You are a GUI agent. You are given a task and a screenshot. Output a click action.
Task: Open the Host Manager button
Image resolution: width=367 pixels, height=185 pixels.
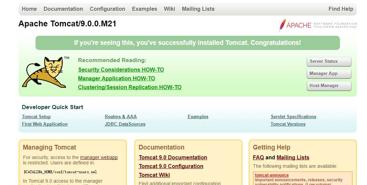pos(329,86)
